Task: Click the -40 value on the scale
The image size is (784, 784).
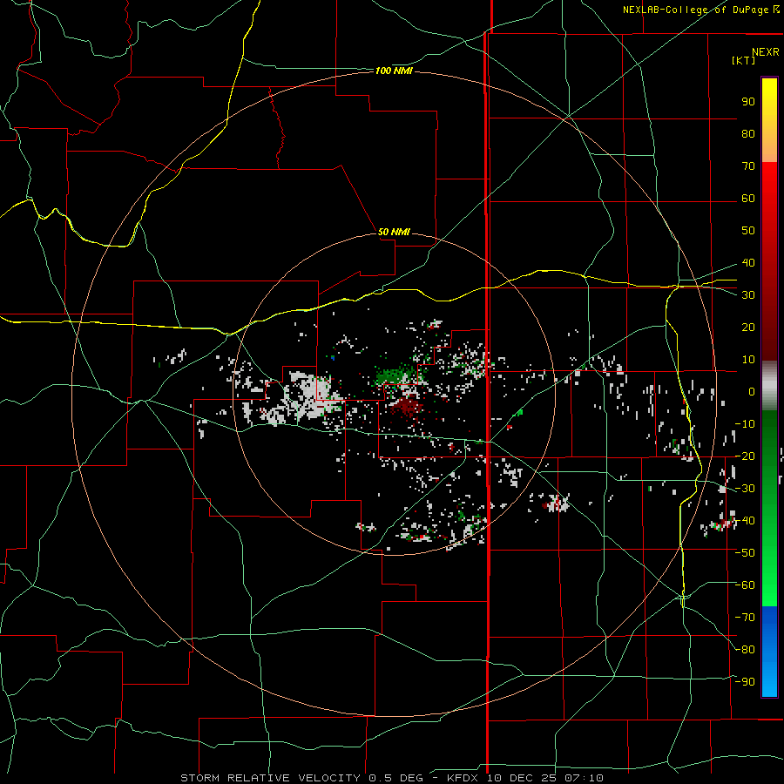Action: click(745, 521)
